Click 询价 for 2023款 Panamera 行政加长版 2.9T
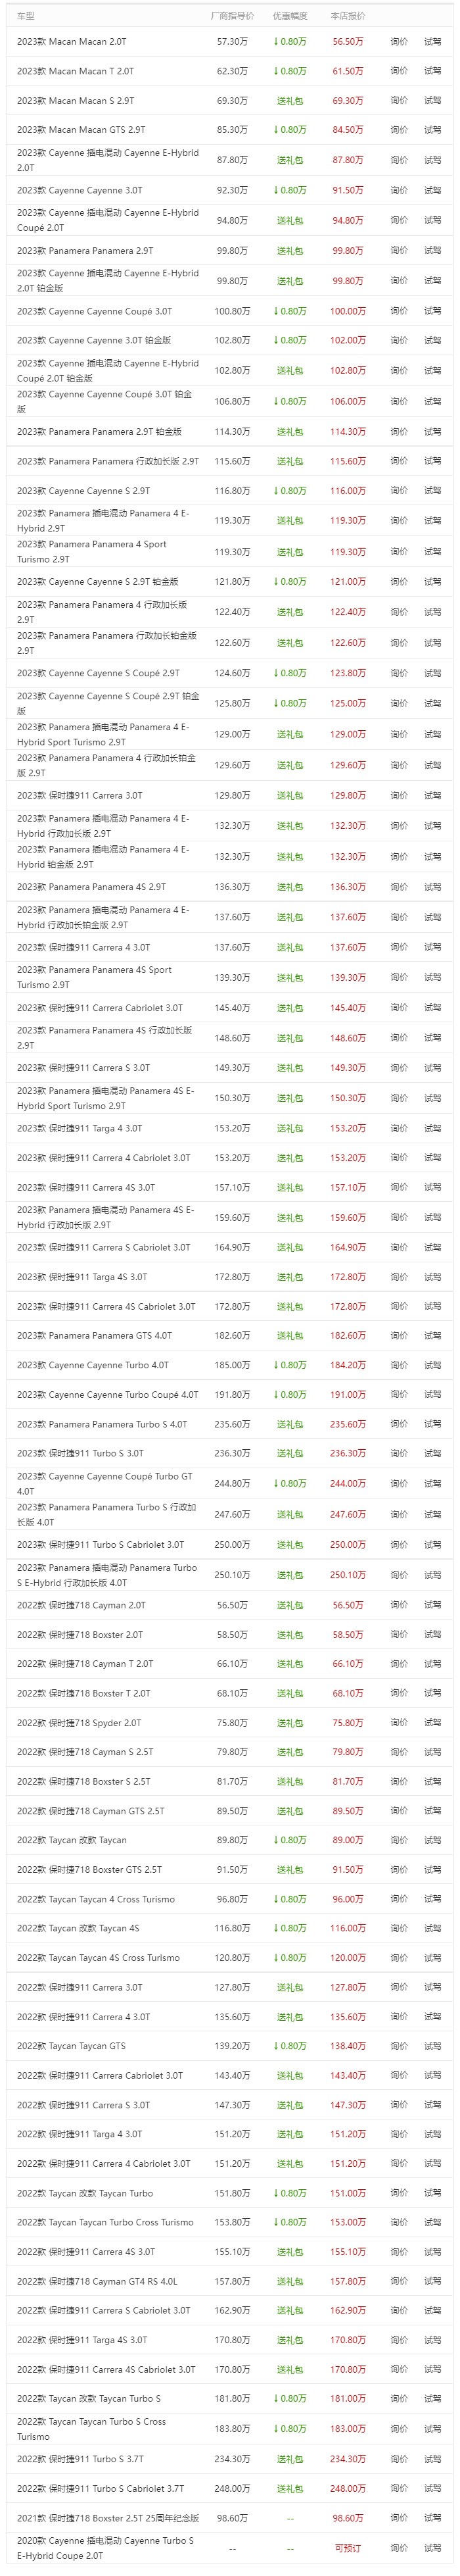 pyautogui.click(x=399, y=461)
